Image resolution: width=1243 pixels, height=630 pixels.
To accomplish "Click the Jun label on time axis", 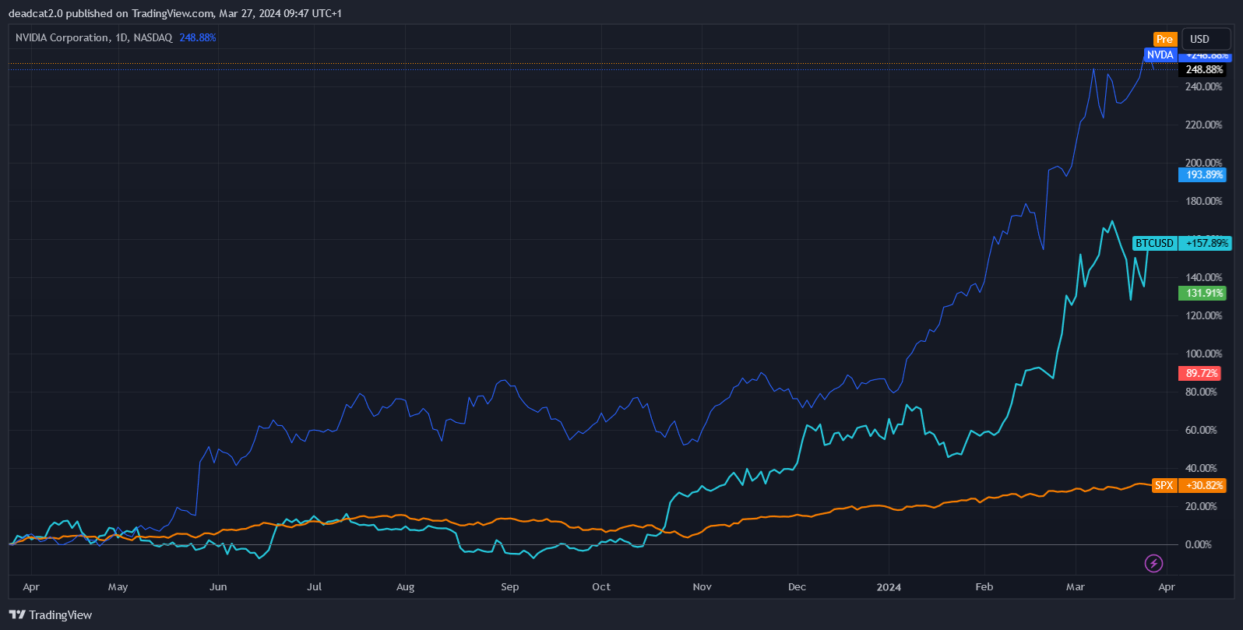I will point(218,587).
